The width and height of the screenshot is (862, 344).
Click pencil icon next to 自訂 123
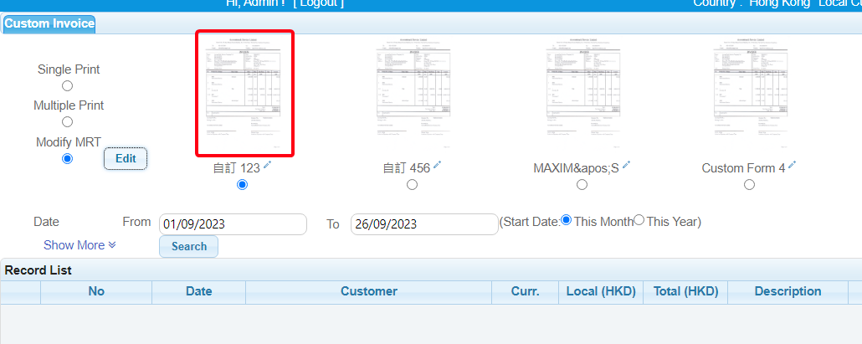[268, 166]
